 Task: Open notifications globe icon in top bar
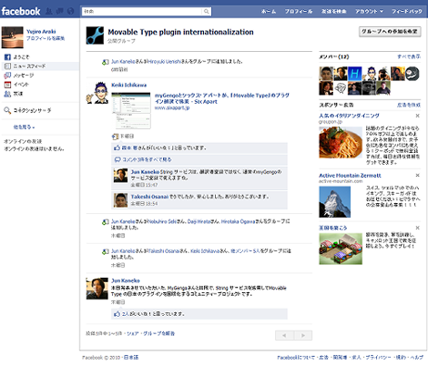(x=70, y=12)
